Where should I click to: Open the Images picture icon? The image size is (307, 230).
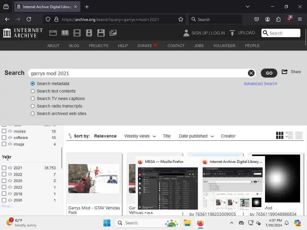[113, 33]
